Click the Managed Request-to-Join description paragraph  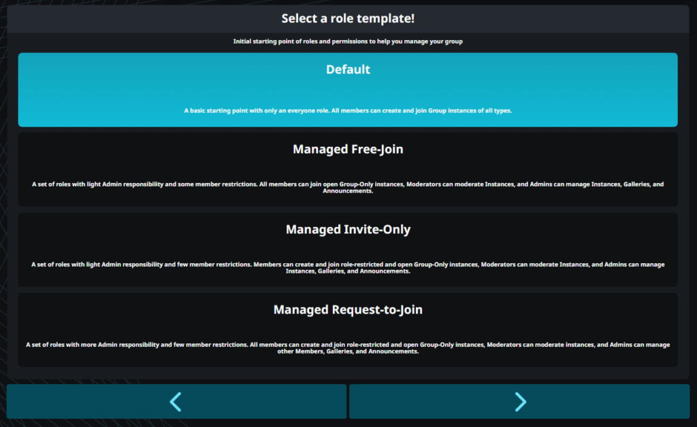(x=348, y=347)
